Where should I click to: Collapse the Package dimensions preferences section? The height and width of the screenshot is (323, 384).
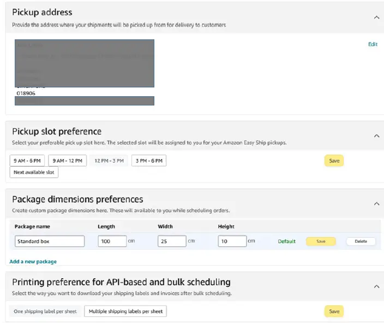coord(376,203)
